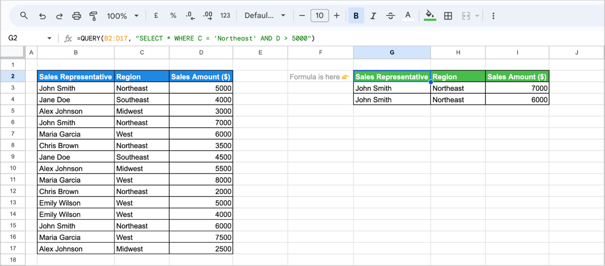
Task: Select column B header
Action: (76, 52)
